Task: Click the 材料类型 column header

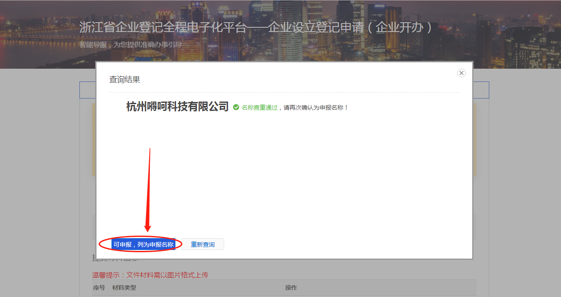Action: (124, 288)
